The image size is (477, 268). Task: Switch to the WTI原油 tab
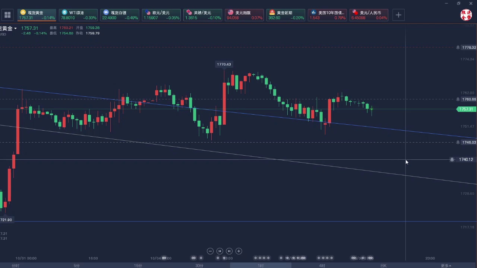78,15
